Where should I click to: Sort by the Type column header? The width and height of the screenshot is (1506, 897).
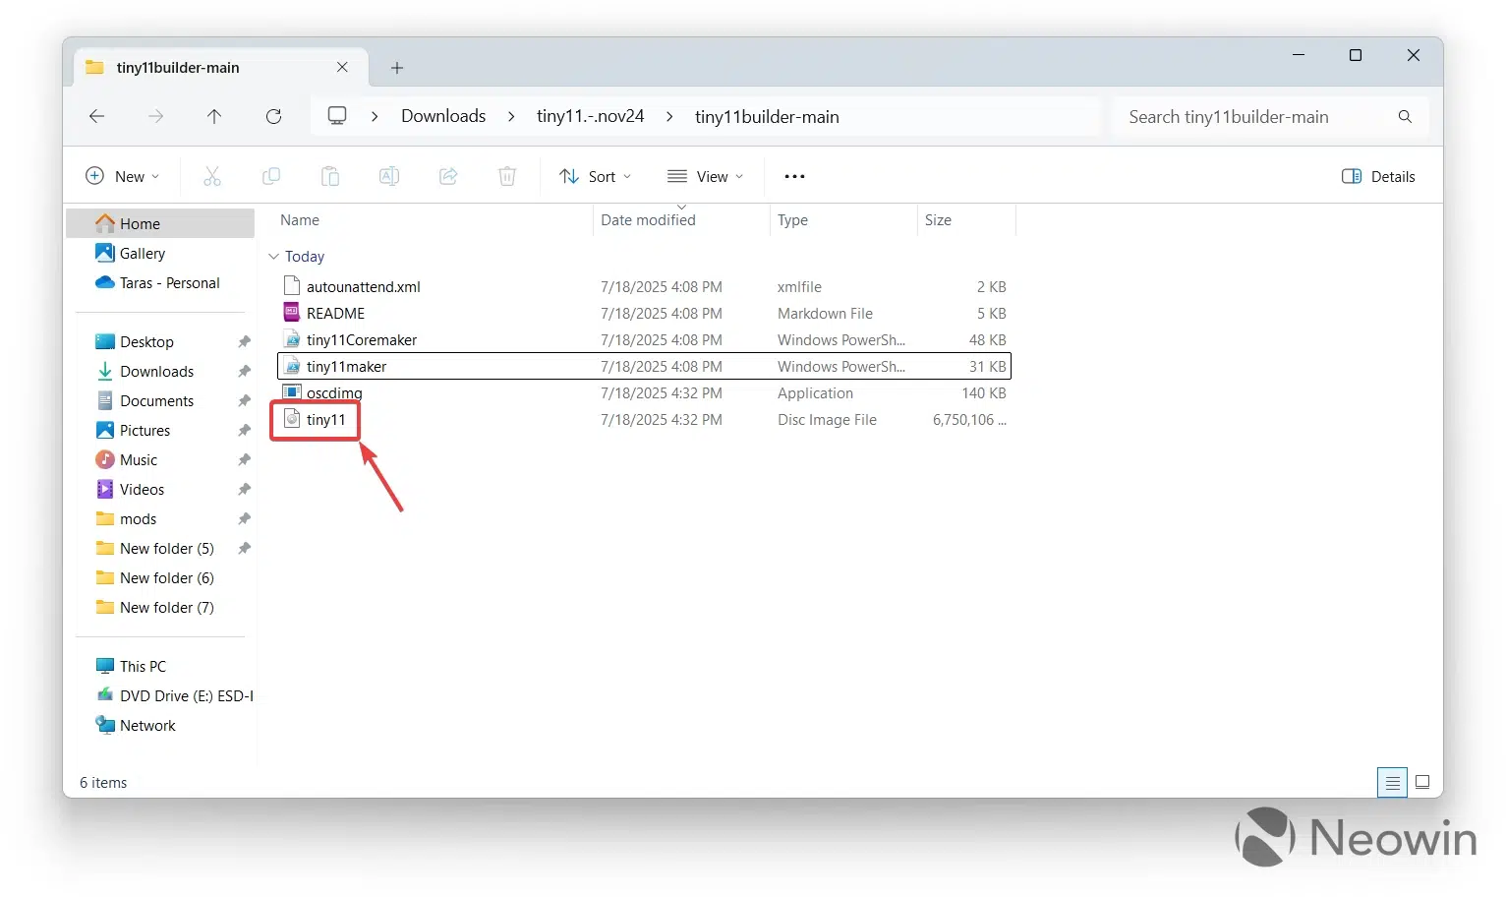click(792, 220)
